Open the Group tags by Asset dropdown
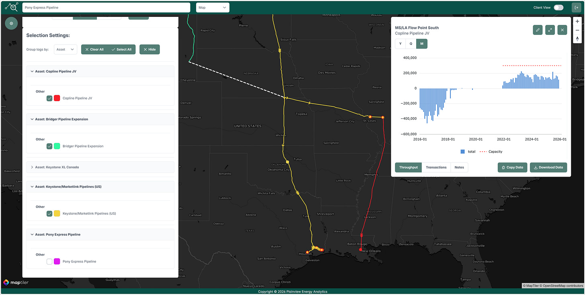This screenshot has height=295, width=585. (65, 49)
